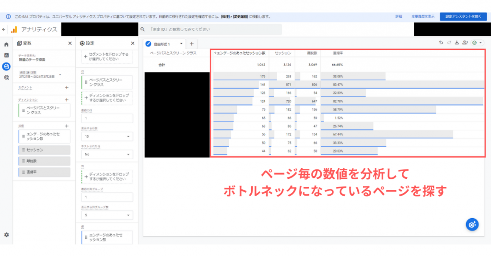
Task: Click the pencil icon on 自由形式 1 tab
Action: pyautogui.click(x=149, y=44)
